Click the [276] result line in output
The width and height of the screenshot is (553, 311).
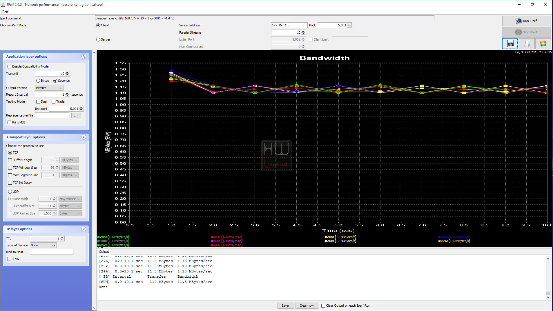click(x=155, y=261)
